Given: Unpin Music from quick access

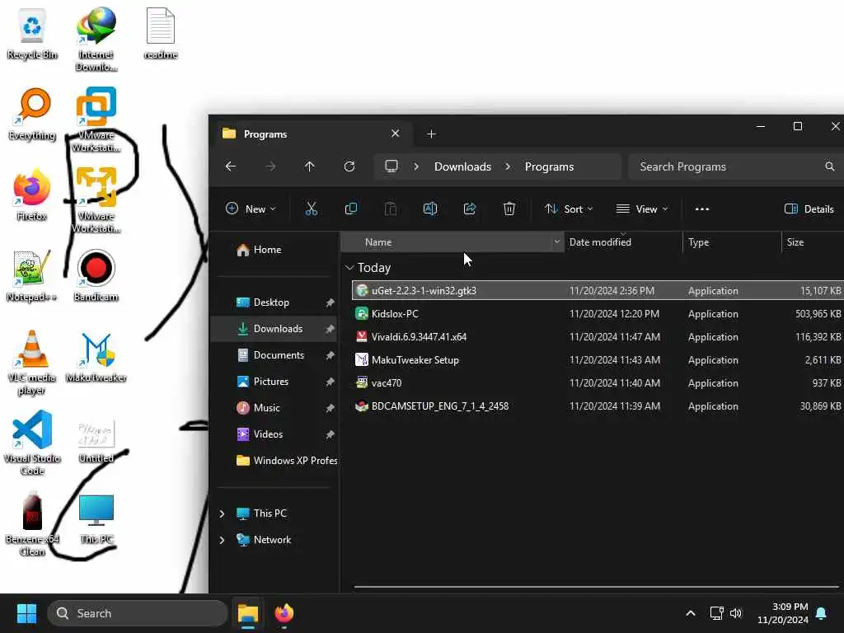Looking at the screenshot, I should pyautogui.click(x=330, y=408).
